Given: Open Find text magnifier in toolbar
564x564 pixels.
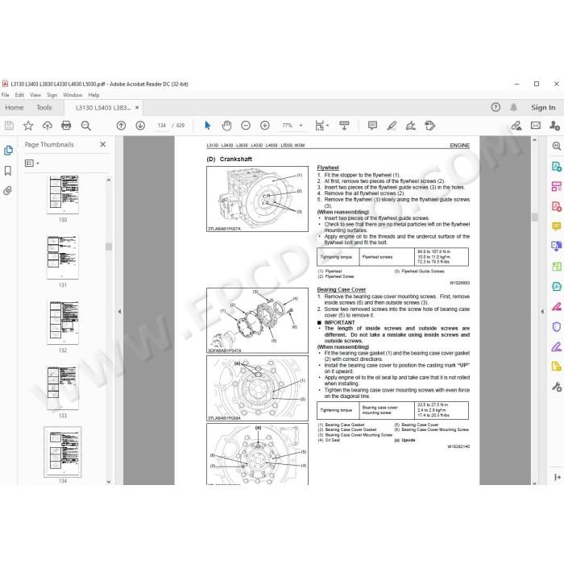Looking at the screenshot, I should tap(85, 126).
